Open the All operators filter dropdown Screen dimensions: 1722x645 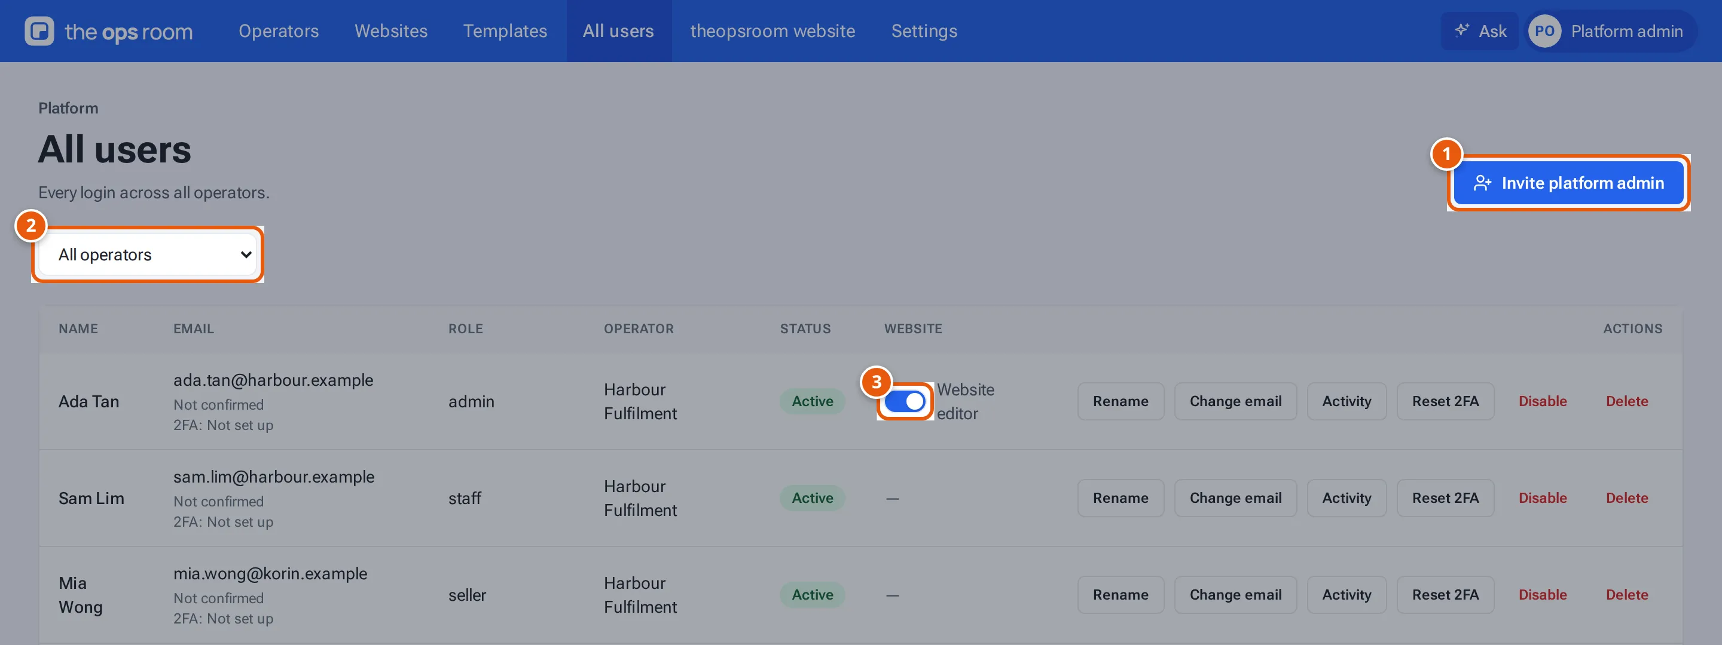tap(148, 254)
